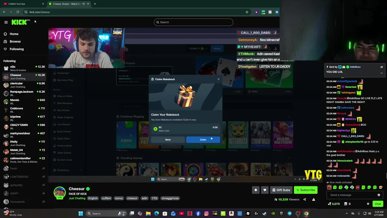Open Cobbruvs channel in sidebar
Image resolution: width=387 pixels, height=218 pixels.
point(24,110)
